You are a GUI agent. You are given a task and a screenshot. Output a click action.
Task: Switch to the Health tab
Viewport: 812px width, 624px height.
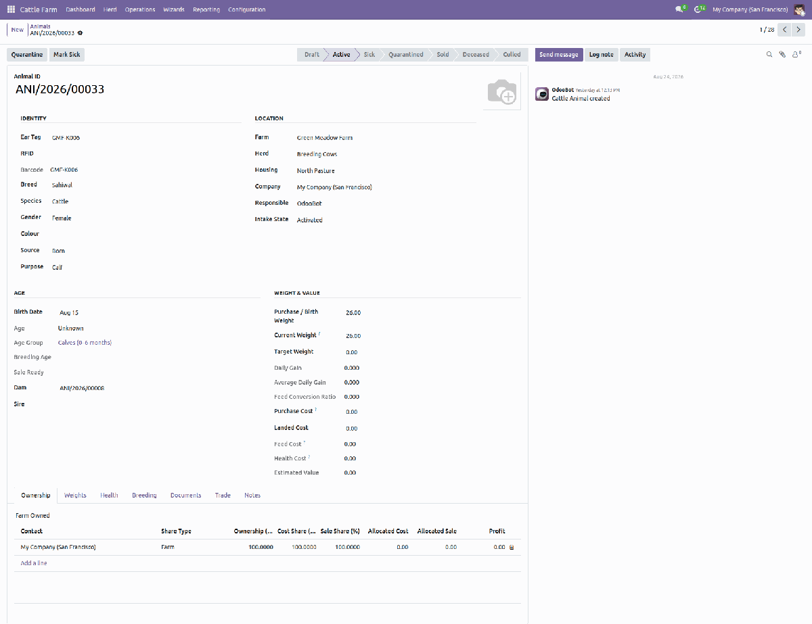(x=109, y=496)
